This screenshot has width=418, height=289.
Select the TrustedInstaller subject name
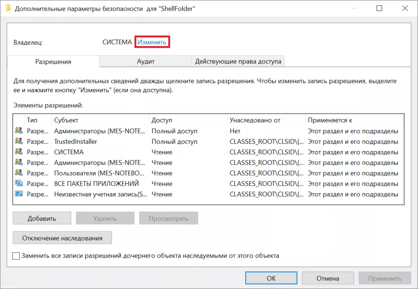(76, 142)
